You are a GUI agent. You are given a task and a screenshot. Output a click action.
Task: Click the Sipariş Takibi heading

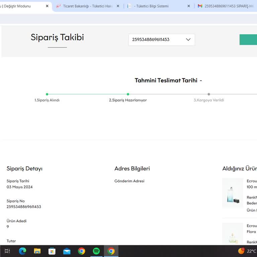coord(57,37)
